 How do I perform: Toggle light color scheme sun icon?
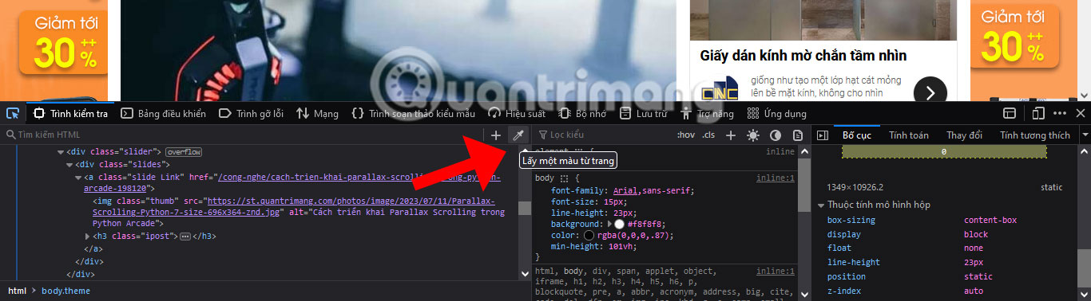coord(752,135)
